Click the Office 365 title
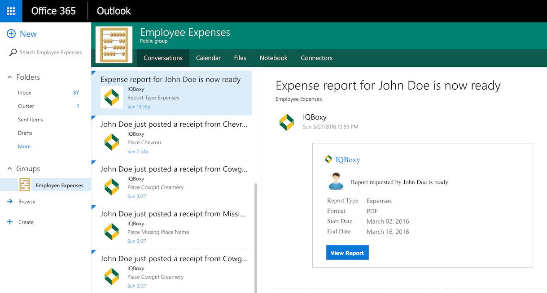 tap(53, 11)
